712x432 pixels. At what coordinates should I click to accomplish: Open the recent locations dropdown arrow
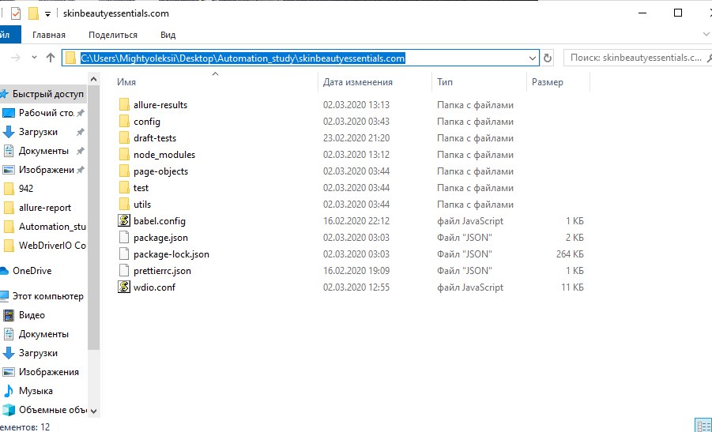(x=34, y=58)
